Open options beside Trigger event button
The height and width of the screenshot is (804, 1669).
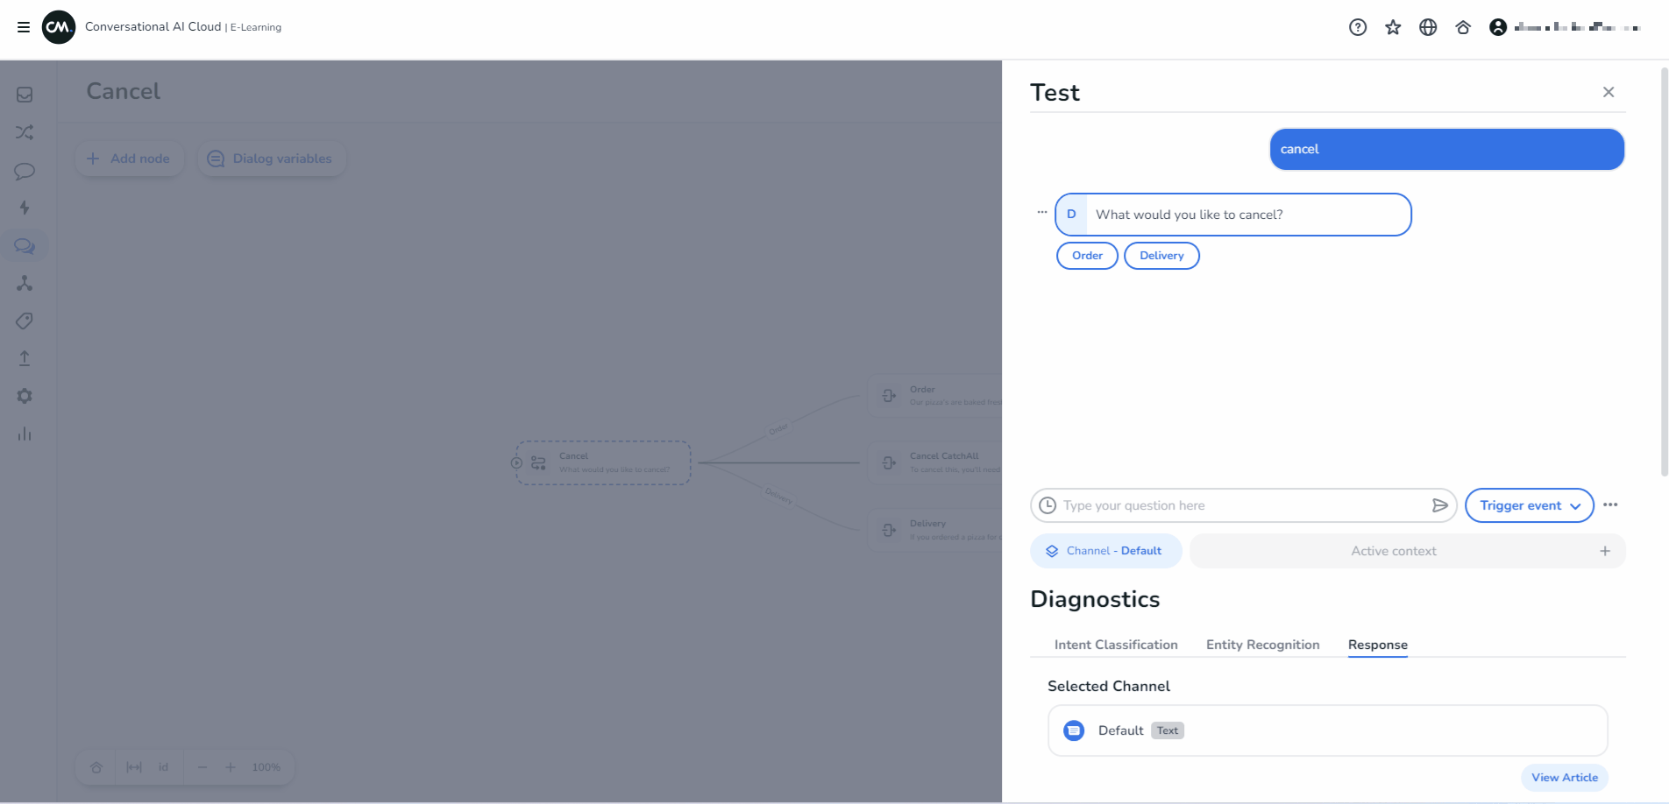coord(1610,505)
